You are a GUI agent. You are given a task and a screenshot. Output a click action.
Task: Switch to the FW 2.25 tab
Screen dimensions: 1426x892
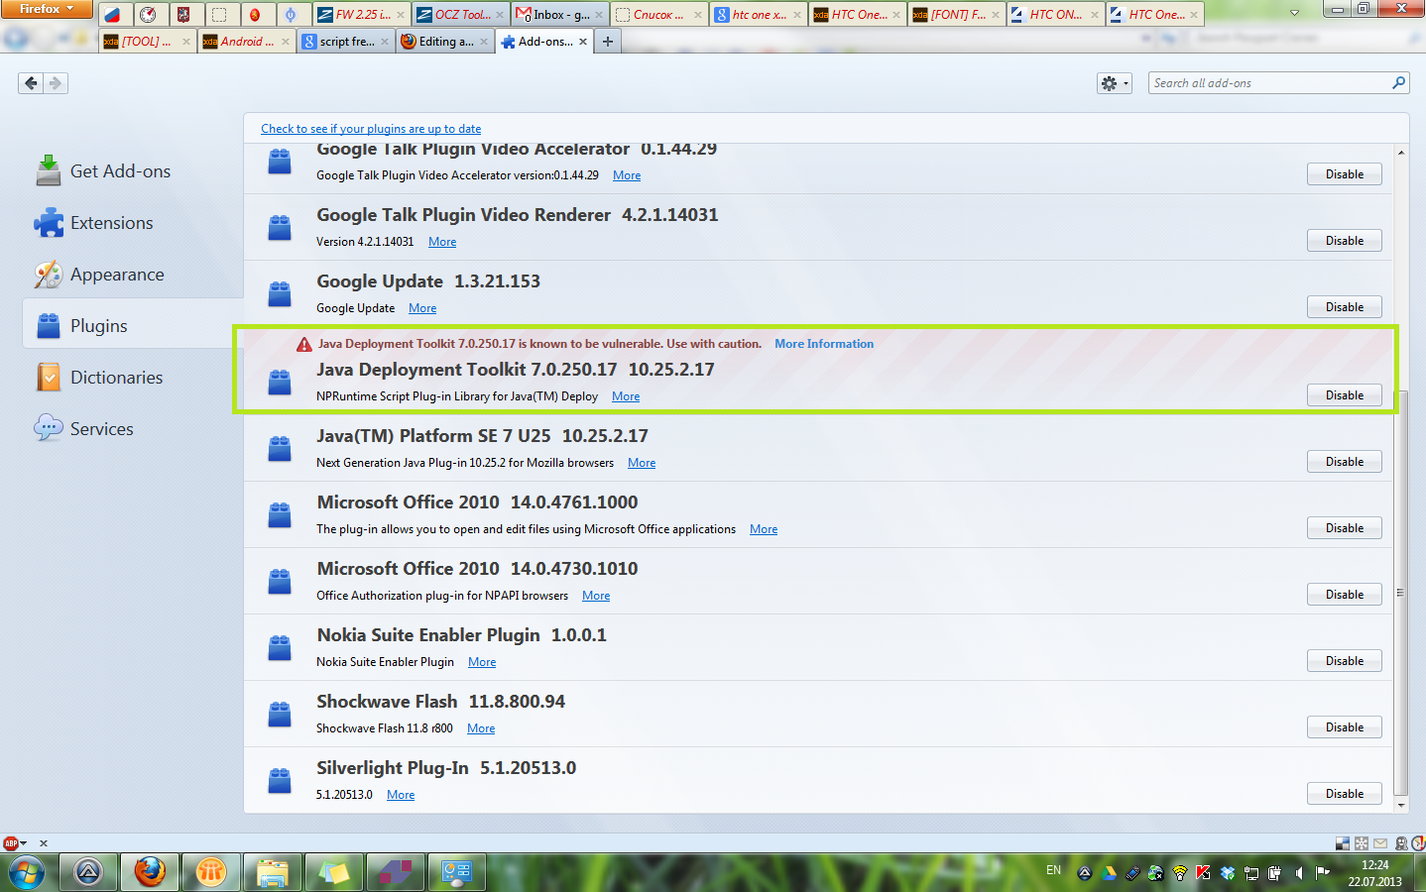(361, 14)
